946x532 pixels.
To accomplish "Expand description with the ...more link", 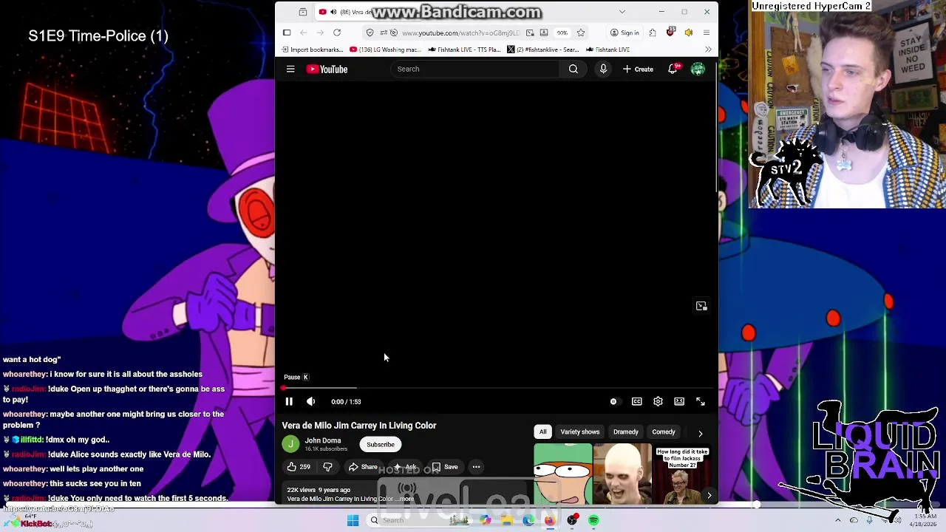I will [405, 499].
